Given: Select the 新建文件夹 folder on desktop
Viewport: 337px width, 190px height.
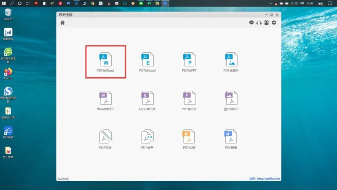Looking at the screenshot, I should pos(8,113).
